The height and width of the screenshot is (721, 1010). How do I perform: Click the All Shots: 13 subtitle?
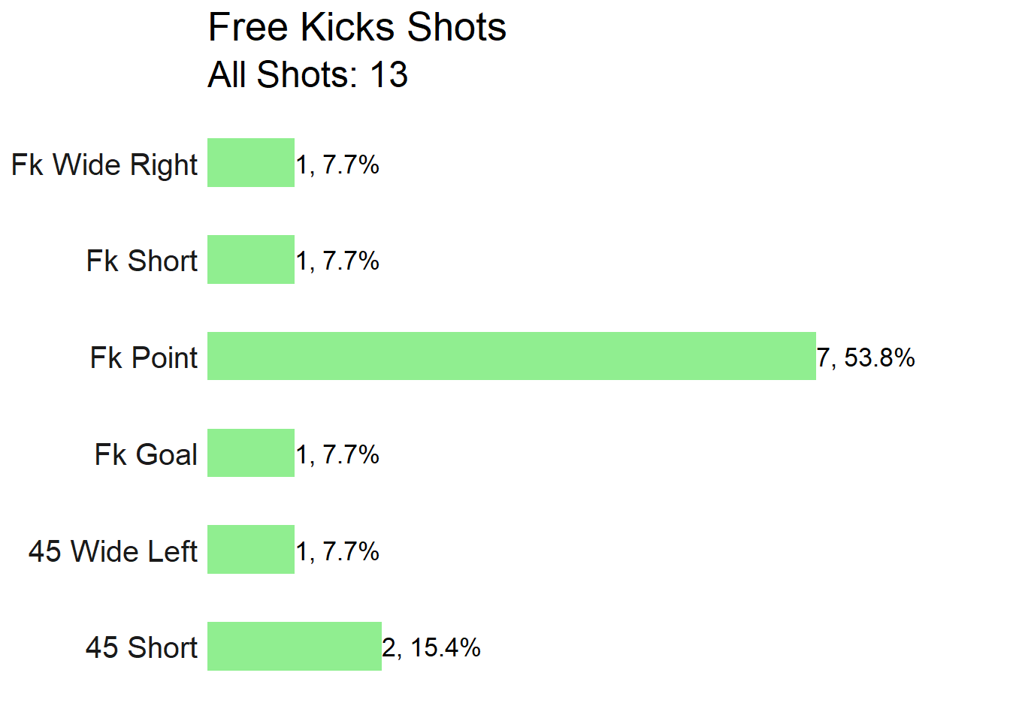[308, 74]
